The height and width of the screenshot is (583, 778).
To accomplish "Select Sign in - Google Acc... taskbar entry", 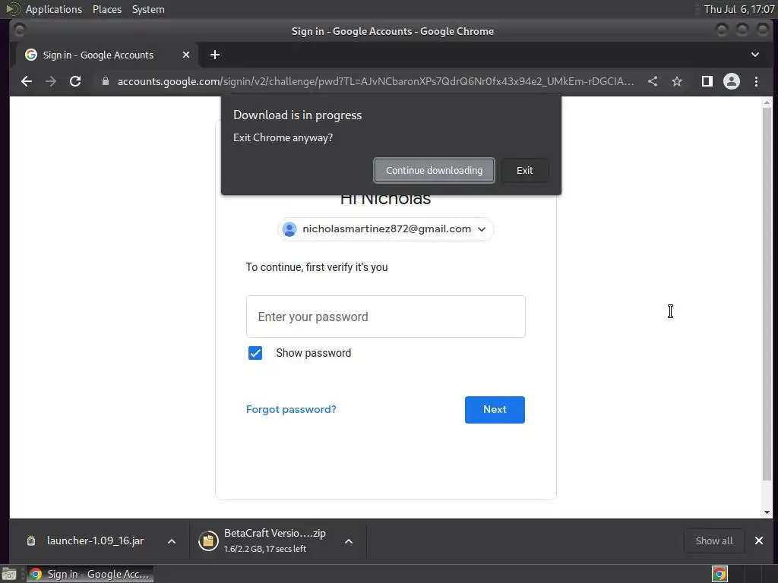I will pyautogui.click(x=90, y=574).
